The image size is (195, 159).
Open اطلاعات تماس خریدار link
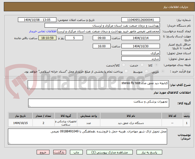[x=43, y=31]
